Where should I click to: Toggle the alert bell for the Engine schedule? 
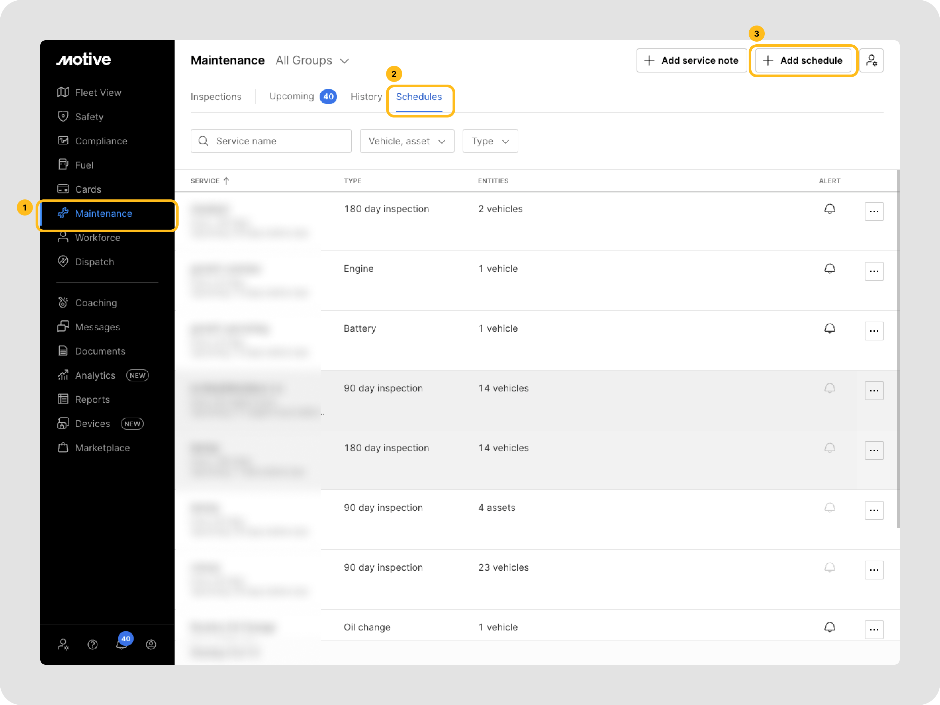coord(830,269)
